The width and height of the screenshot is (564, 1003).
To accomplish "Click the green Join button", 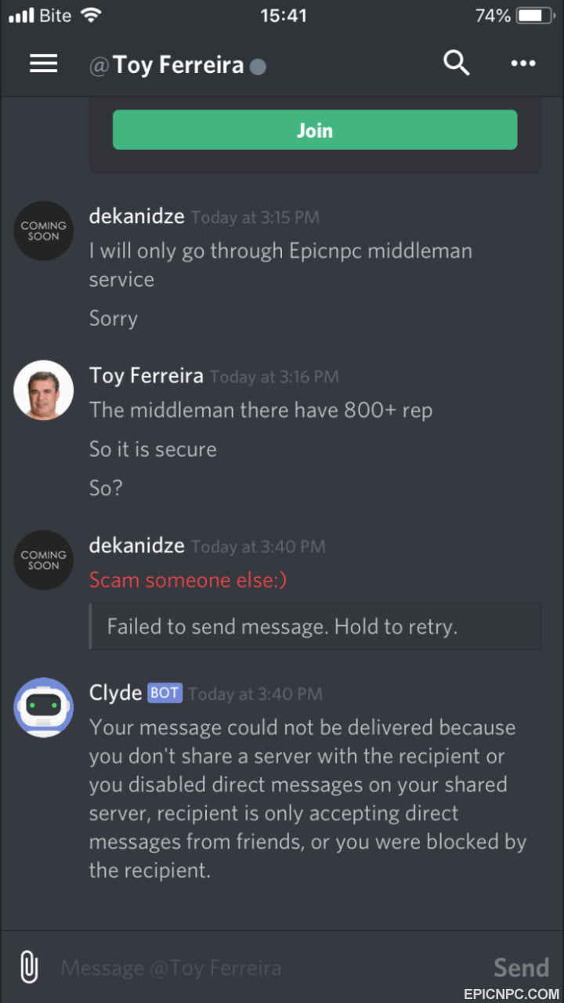I will coord(315,130).
